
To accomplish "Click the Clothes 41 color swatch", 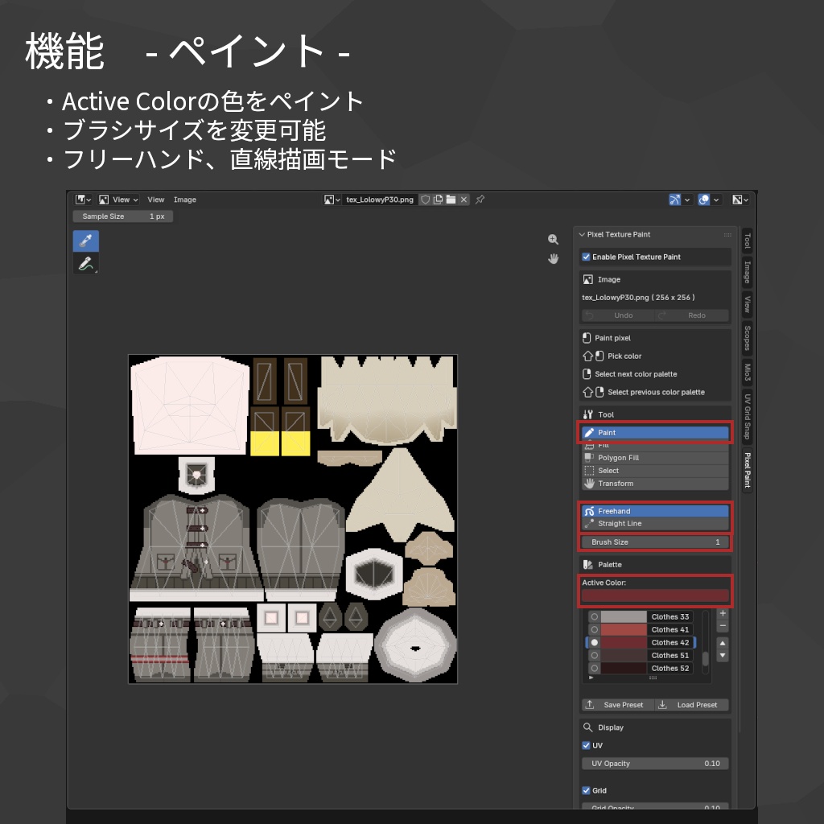I will 624,629.
